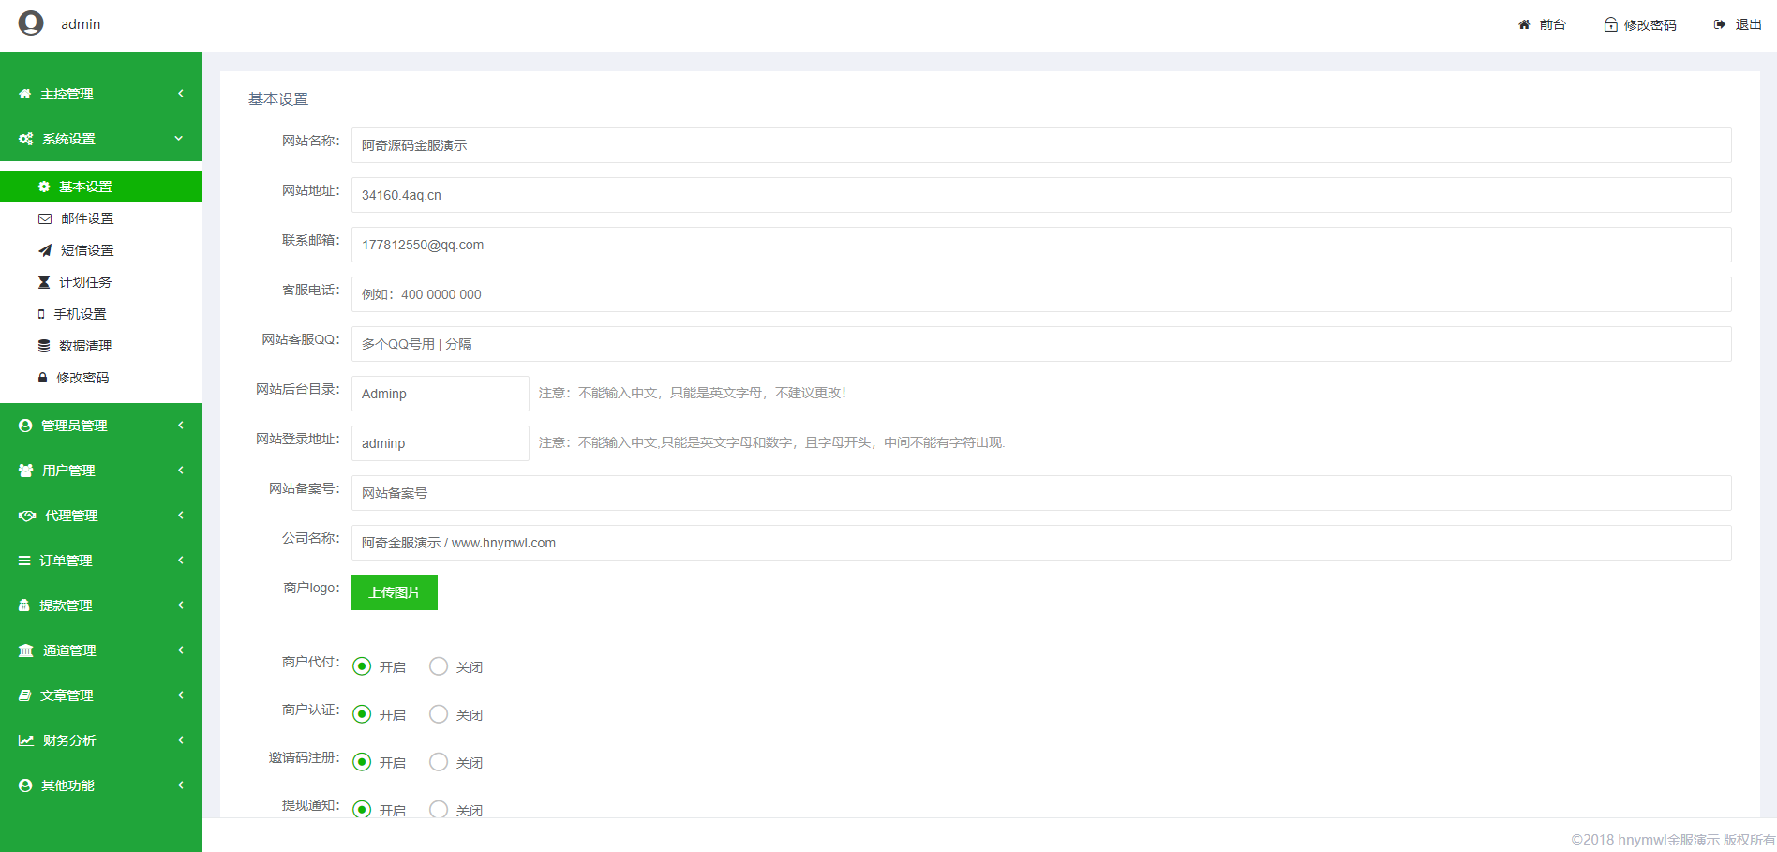Image resolution: width=1777 pixels, height=852 pixels.
Task: Click the 短信设置 paper plane icon
Action: coord(43,249)
